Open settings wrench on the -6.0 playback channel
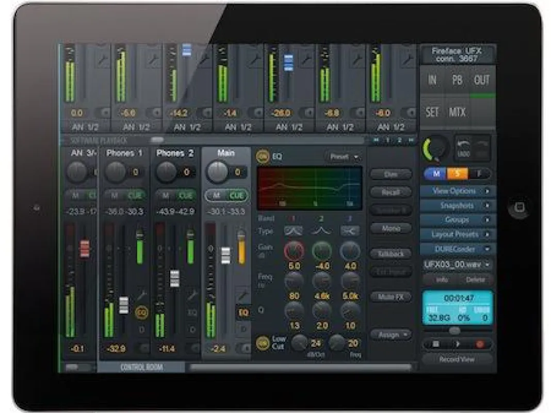 (x=408, y=58)
